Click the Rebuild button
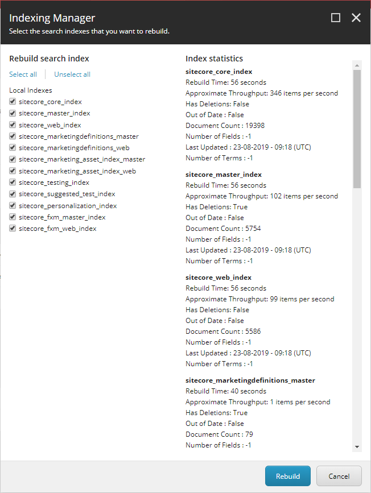 click(x=288, y=476)
